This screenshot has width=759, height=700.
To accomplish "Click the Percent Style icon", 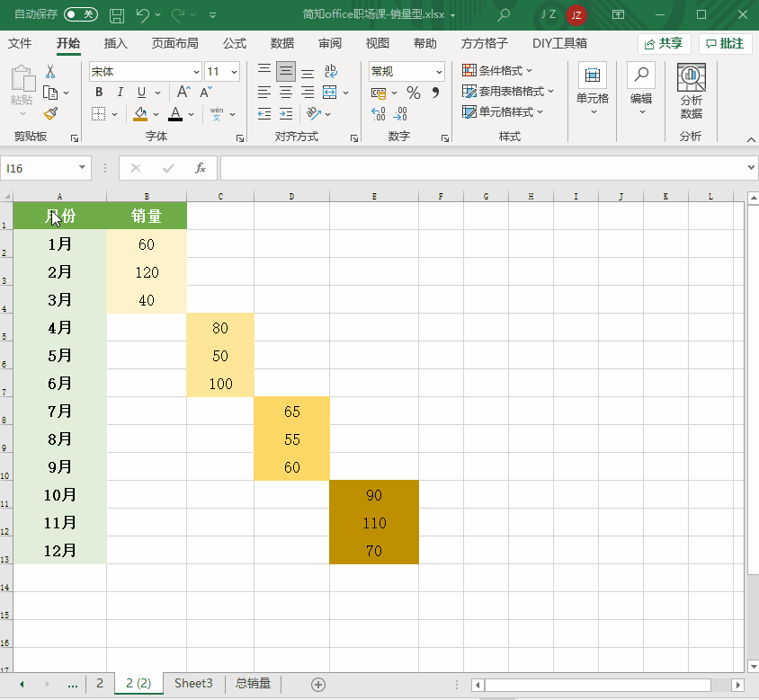I will coord(414,93).
